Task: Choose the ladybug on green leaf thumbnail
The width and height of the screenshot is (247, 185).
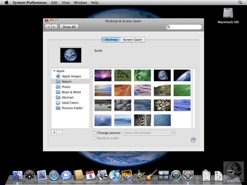Action: 182,90
